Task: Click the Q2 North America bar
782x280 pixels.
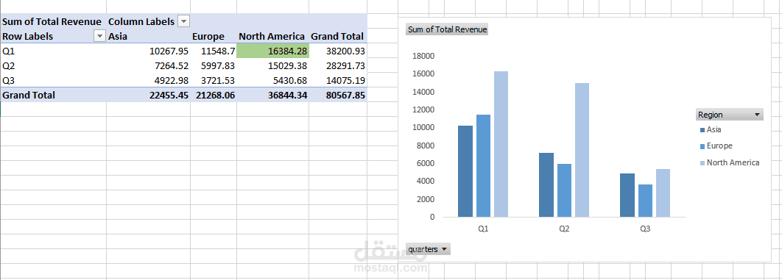Action: click(582, 150)
